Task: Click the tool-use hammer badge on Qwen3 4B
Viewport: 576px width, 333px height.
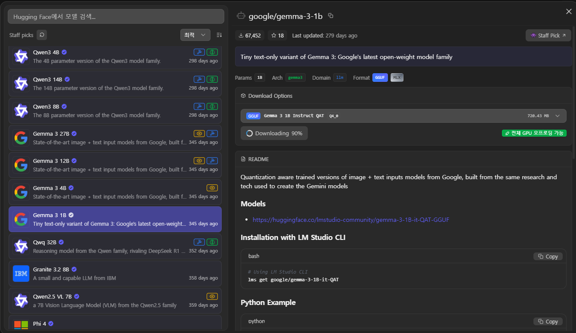Action: (x=199, y=52)
